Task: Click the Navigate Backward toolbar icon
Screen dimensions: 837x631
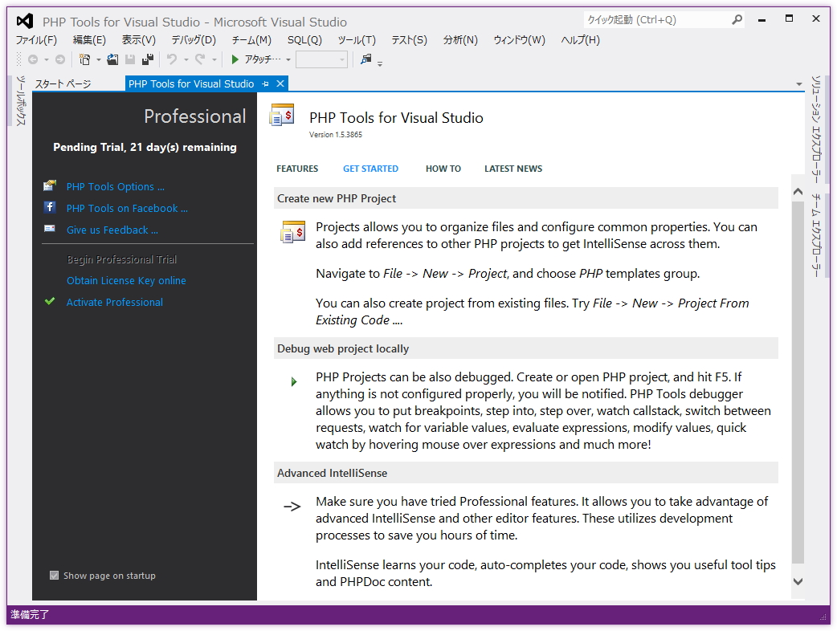Action: (32, 60)
